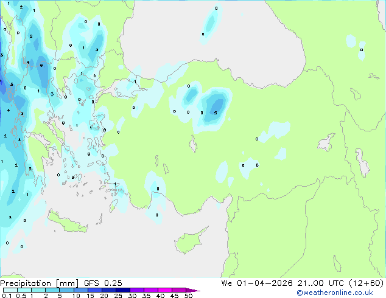Pick the 2–5 mm legend swatch

52,290
